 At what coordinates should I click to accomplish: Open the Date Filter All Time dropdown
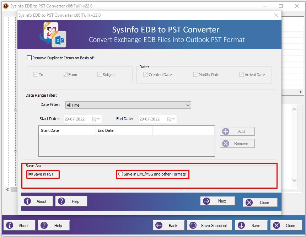[x=128, y=105]
